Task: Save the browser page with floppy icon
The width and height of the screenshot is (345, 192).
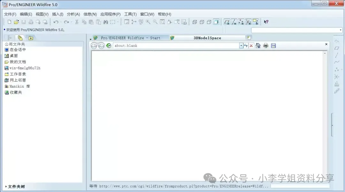Action: click(273, 46)
